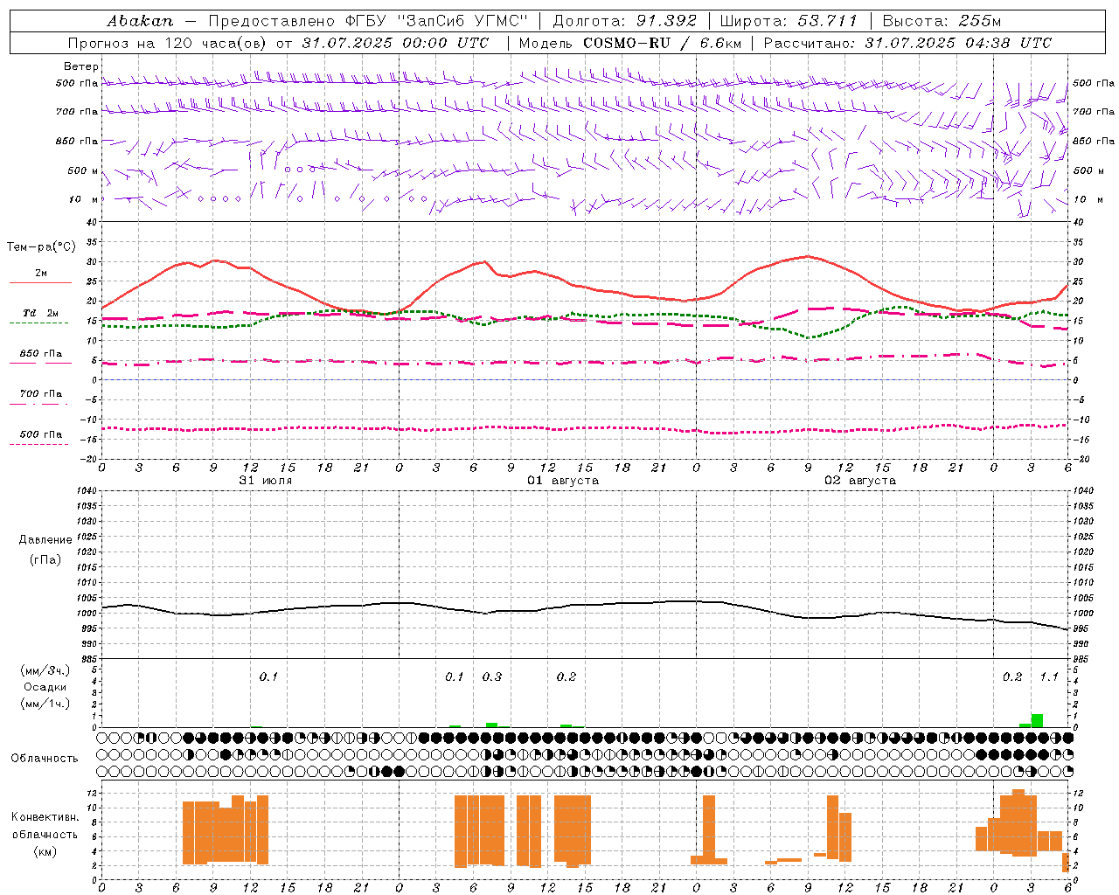The width and height of the screenshot is (1119, 895).
Task: Click the Abakan station name in header
Action: (141, 21)
